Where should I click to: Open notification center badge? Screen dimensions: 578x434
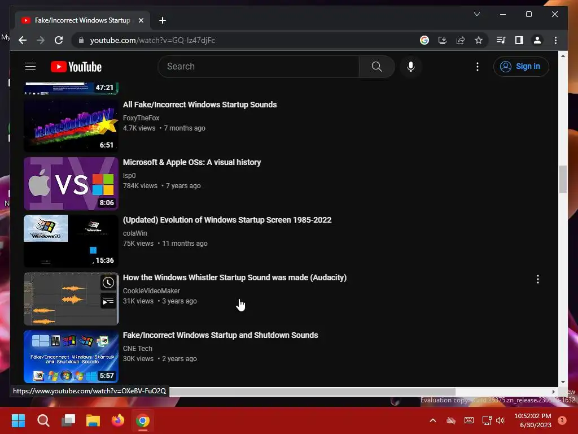562,420
